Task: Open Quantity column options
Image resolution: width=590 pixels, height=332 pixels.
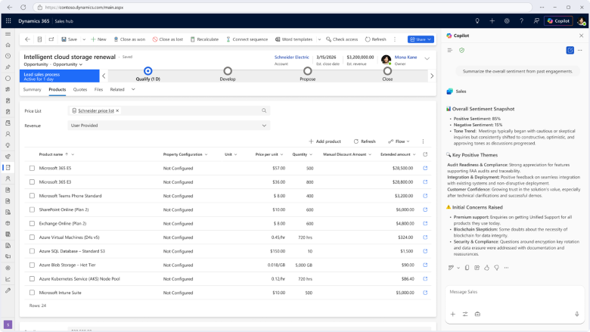Action: point(311,154)
